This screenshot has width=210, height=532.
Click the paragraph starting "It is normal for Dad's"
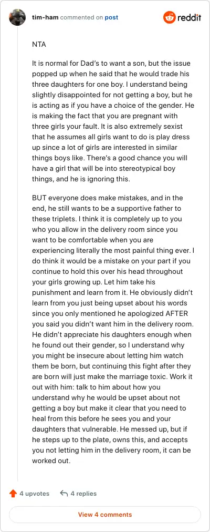pyautogui.click(x=113, y=121)
